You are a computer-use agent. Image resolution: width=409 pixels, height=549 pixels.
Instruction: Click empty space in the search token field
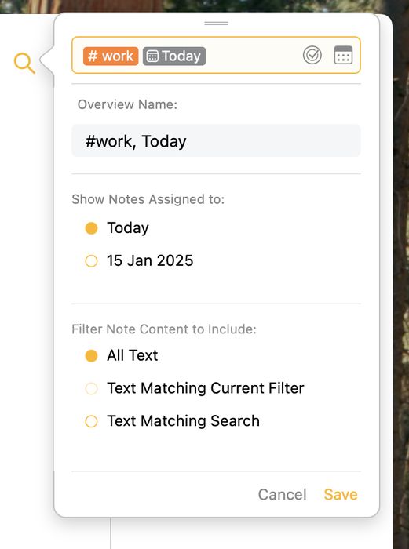click(253, 56)
